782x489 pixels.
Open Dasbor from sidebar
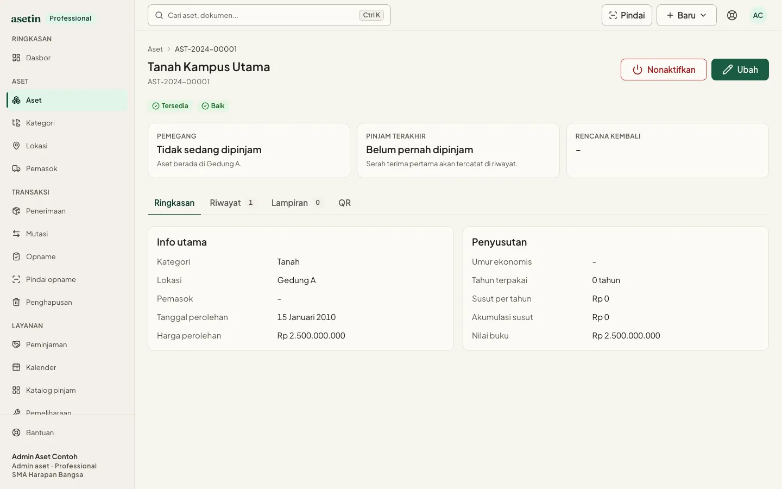67,58
